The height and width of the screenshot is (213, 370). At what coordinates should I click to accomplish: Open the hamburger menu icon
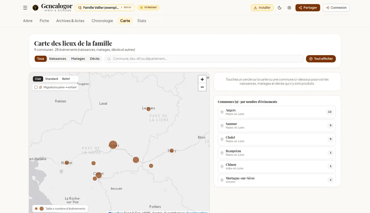pyautogui.click(x=25, y=8)
